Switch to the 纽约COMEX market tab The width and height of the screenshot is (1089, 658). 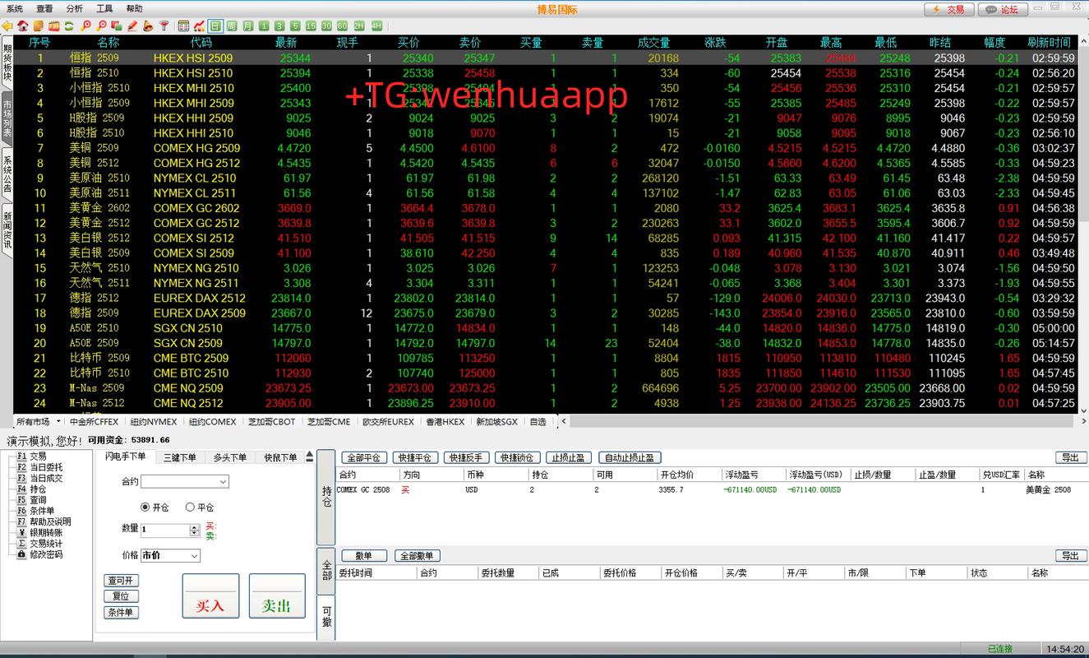pyautogui.click(x=212, y=422)
